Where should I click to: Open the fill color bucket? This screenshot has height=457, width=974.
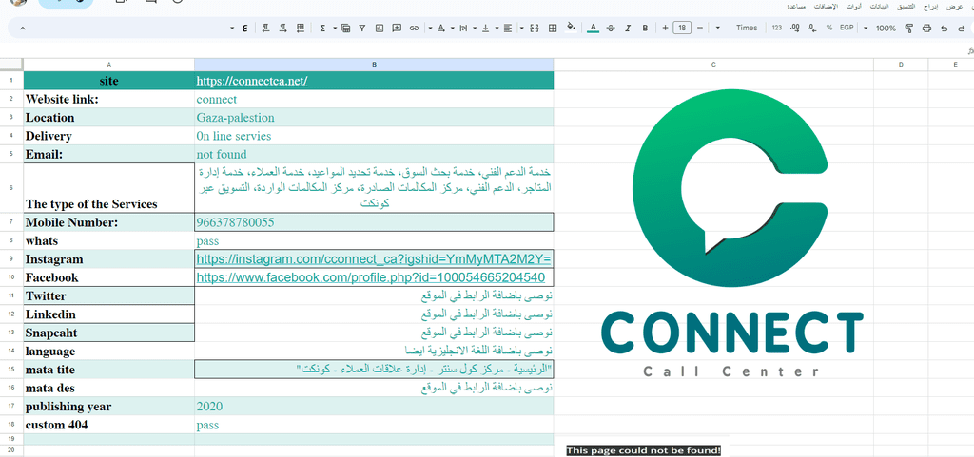click(x=571, y=28)
